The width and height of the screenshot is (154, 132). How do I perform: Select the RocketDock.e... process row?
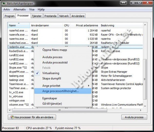coord(75,51)
